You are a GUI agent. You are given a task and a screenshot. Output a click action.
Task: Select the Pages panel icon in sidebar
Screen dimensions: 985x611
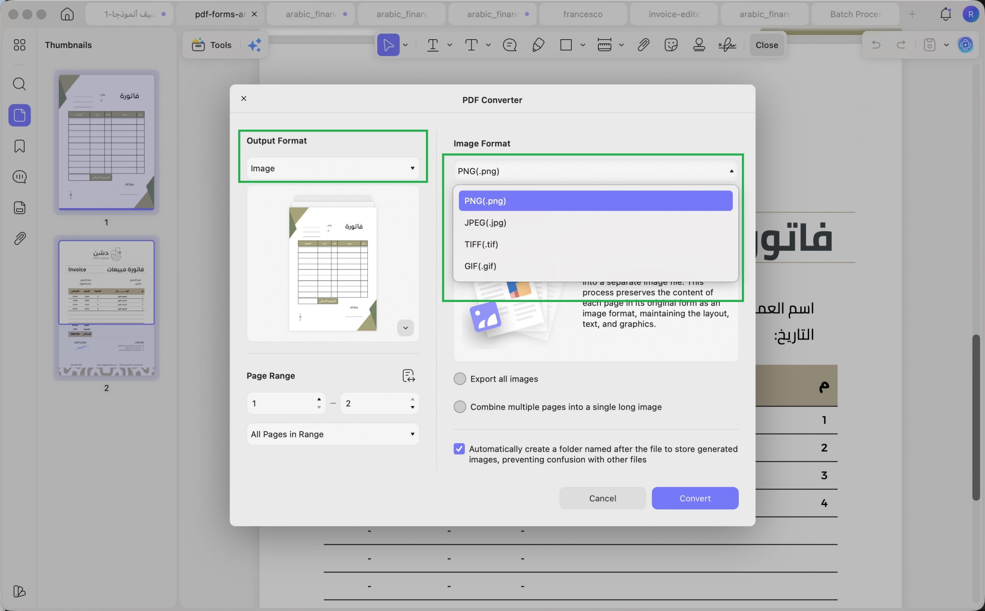point(19,115)
